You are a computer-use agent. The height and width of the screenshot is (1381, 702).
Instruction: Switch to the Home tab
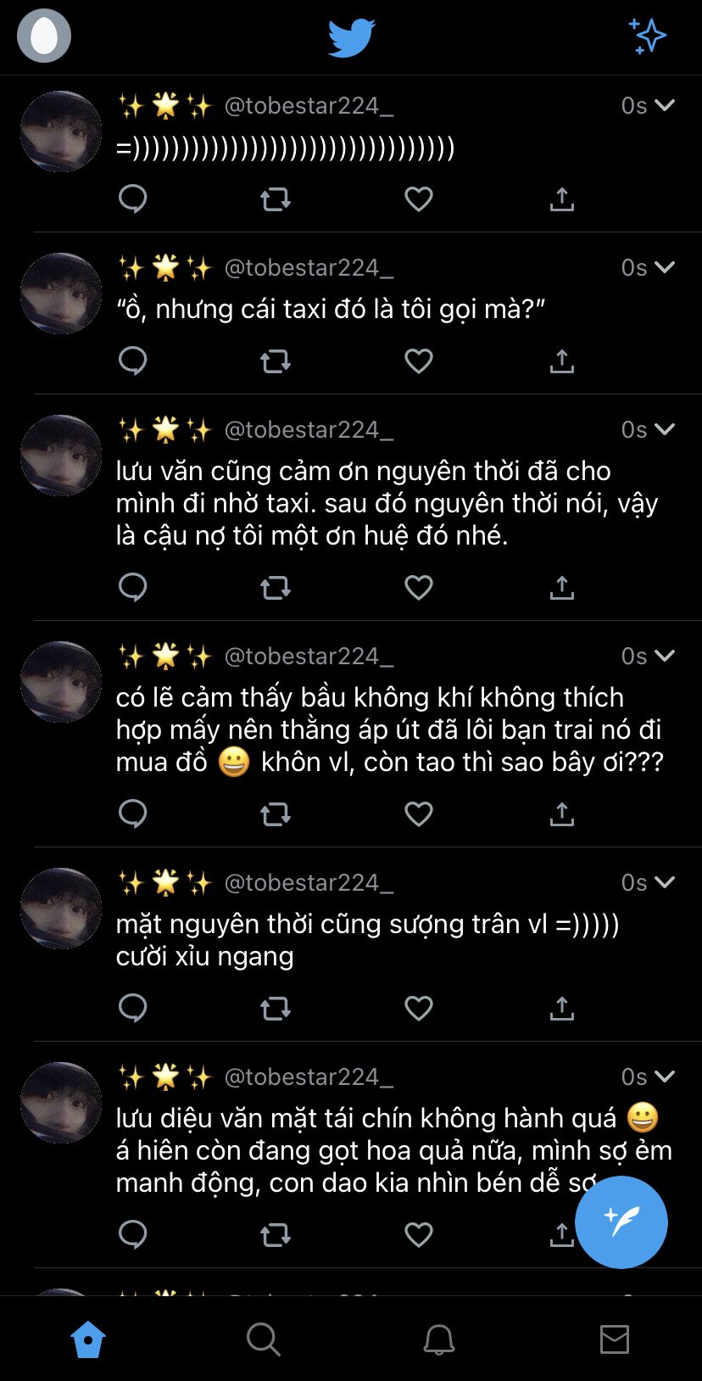tap(88, 1340)
